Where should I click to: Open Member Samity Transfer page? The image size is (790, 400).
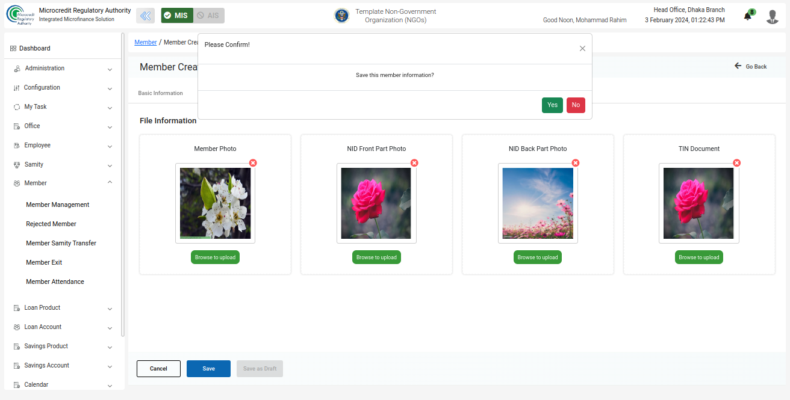(x=61, y=244)
